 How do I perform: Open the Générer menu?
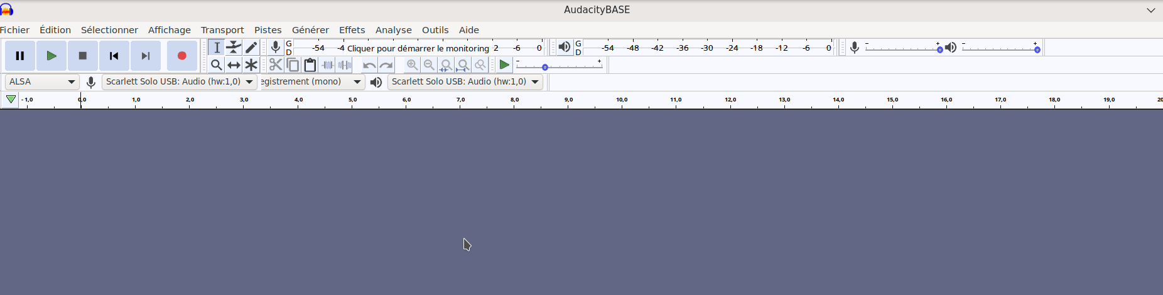310,30
